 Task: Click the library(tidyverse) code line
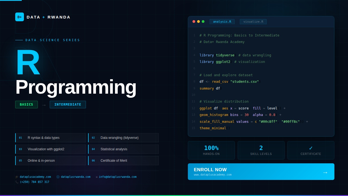235,55
